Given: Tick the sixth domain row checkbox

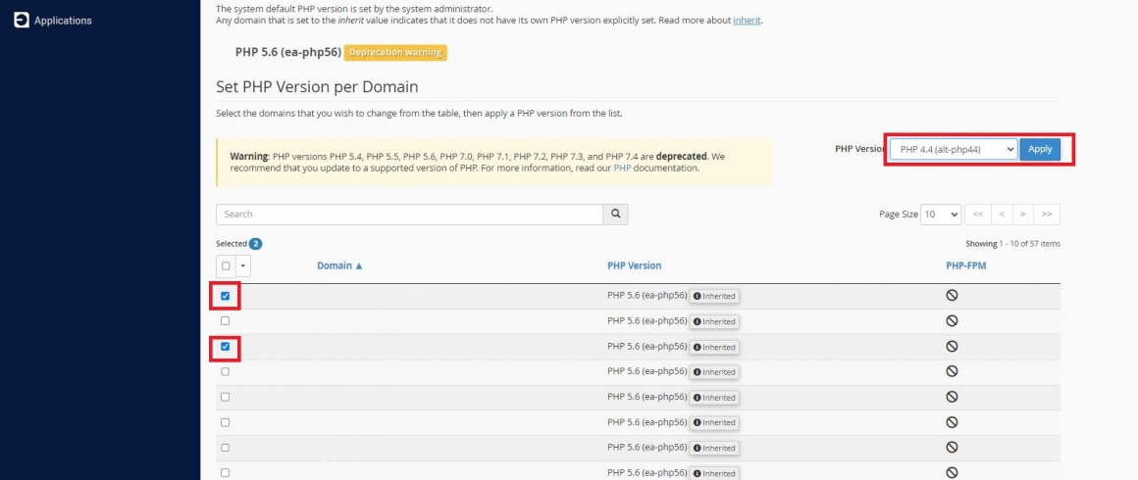Looking at the screenshot, I should tap(225, 422).
